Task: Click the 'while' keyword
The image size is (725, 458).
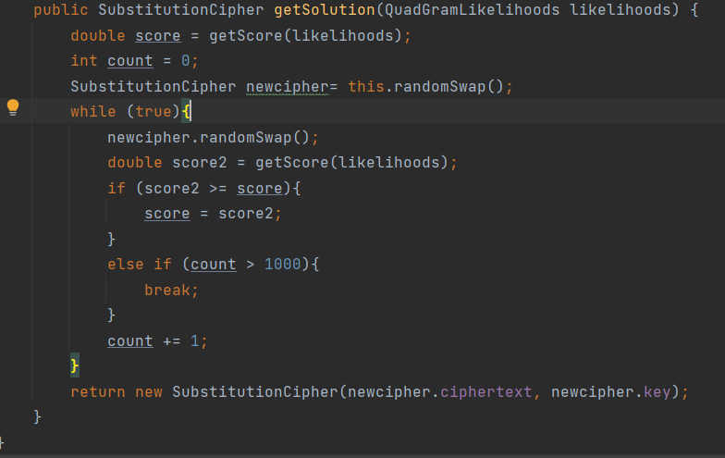Action: tap(93, 112)
